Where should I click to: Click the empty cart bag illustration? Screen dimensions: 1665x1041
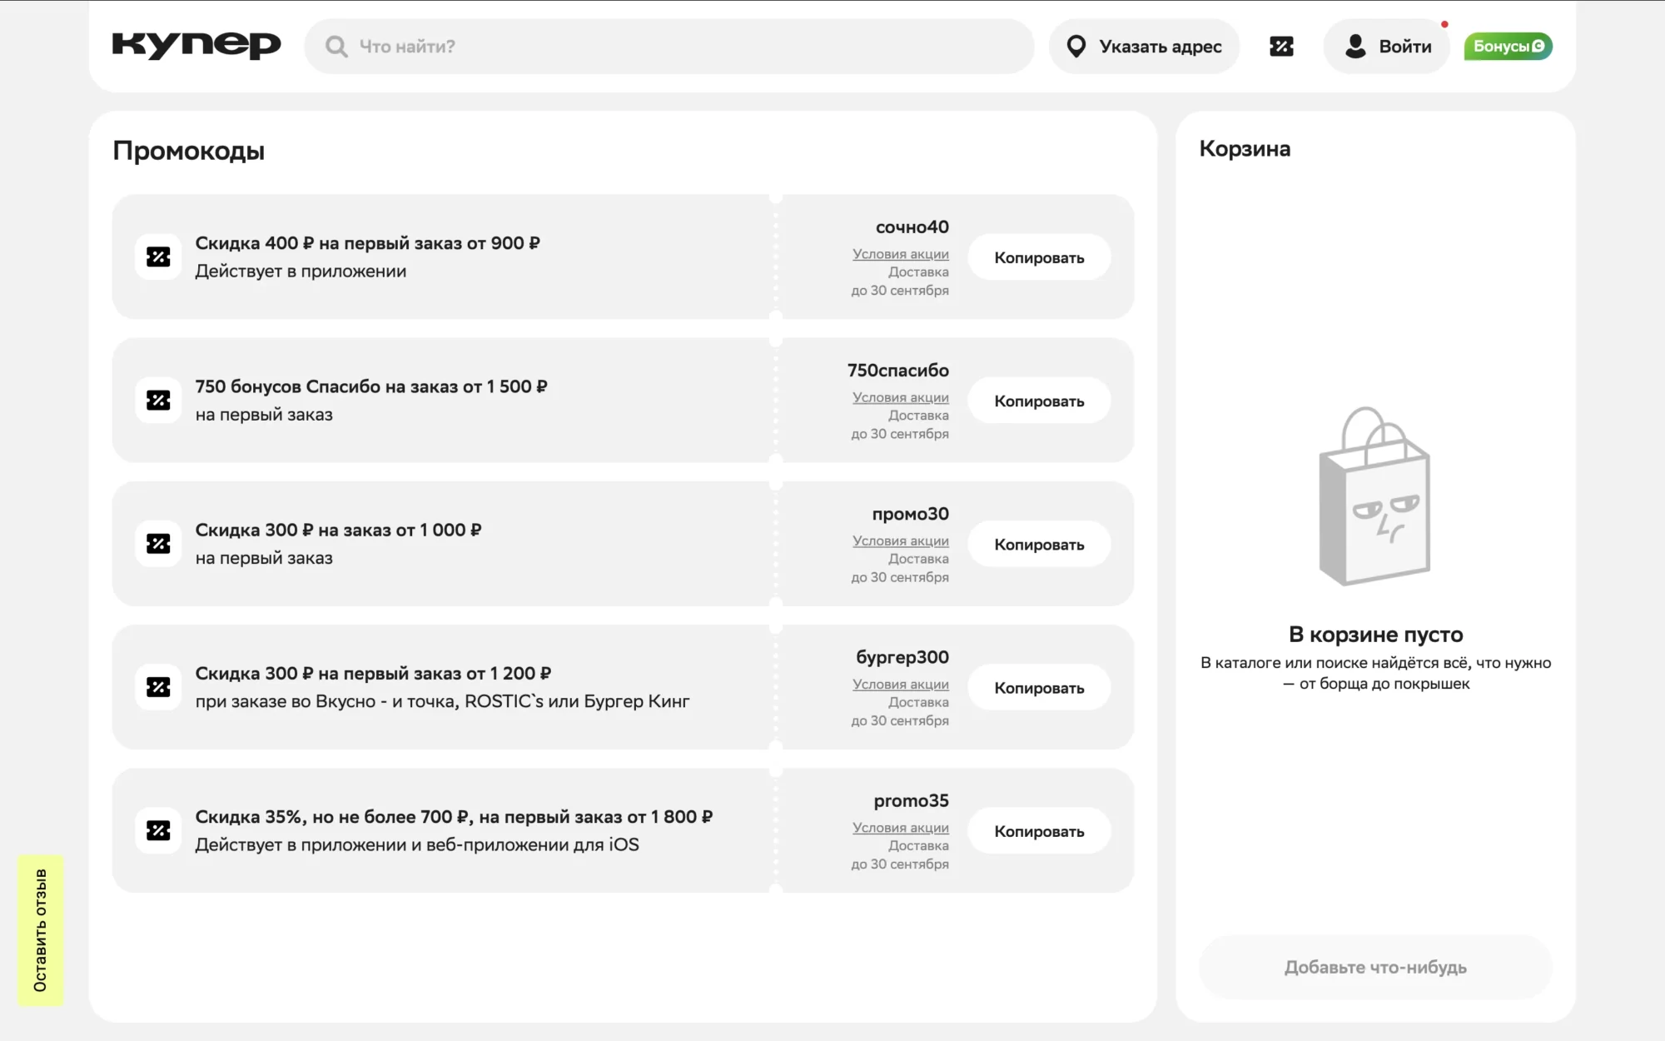1374,496
